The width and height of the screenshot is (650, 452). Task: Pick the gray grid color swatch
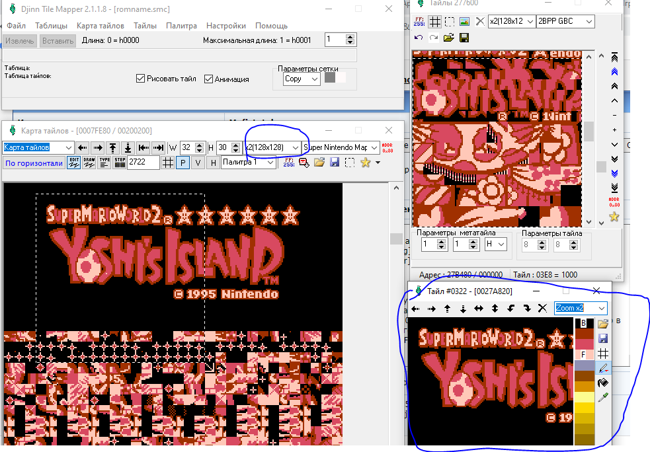coord(330,77)
